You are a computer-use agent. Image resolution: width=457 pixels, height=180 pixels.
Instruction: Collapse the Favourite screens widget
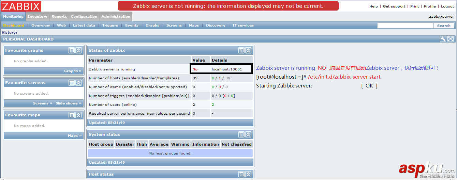(78, 83)
